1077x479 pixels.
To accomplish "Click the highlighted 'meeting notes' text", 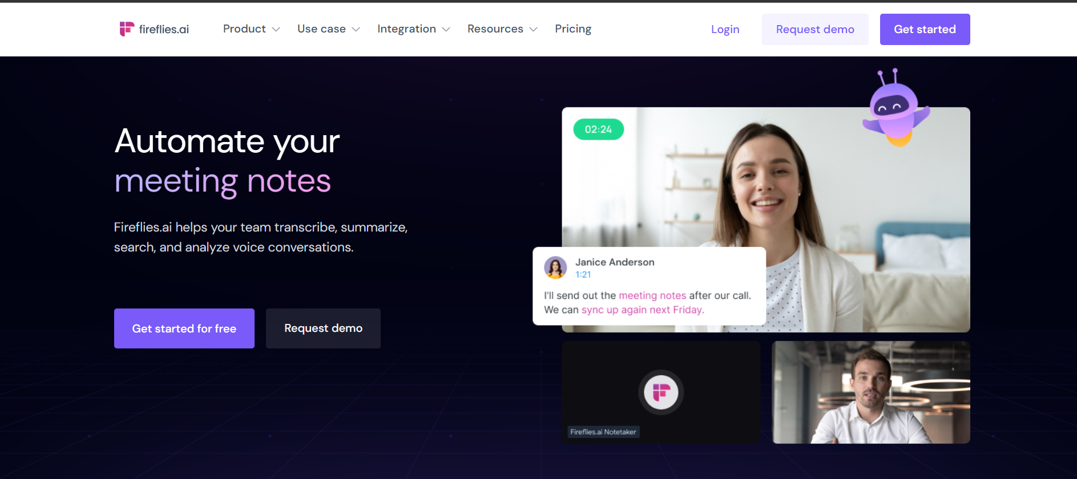I will [652, 295].
